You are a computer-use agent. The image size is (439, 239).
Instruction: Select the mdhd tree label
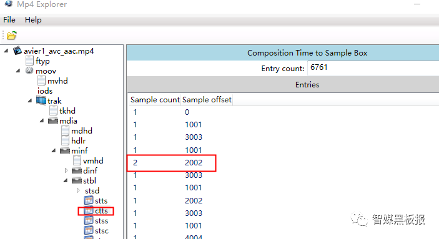pos(81,130)
